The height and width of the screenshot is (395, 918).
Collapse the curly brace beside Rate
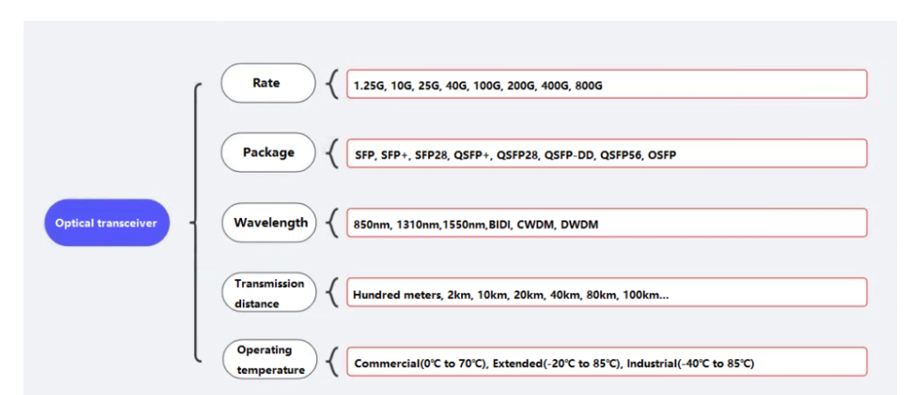point(332,84)
